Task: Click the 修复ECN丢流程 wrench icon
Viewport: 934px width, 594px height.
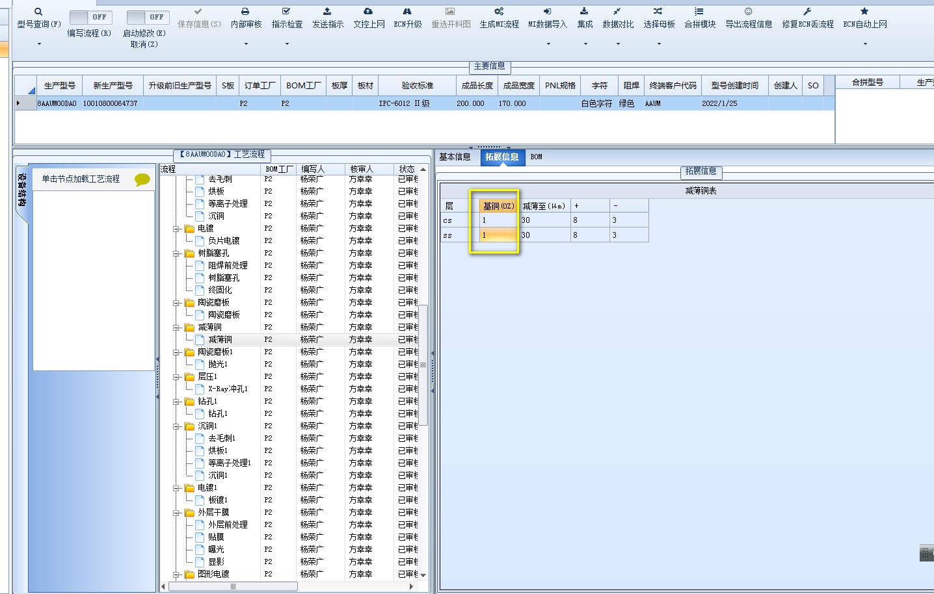Action: click(x=807, y=12)
